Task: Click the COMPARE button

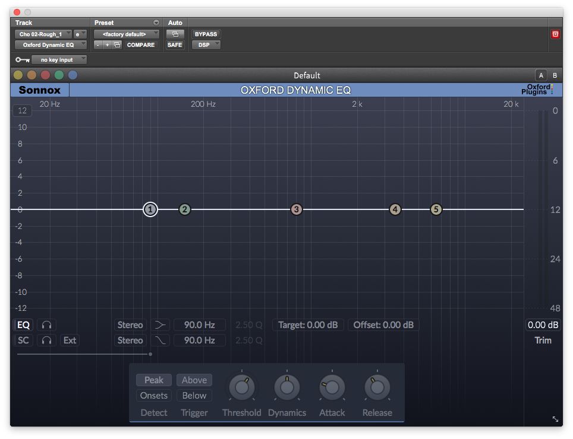Action: tap(141, 45)
